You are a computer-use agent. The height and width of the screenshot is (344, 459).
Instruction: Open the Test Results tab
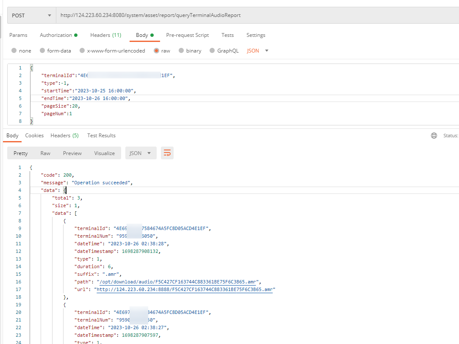point(101,136)
